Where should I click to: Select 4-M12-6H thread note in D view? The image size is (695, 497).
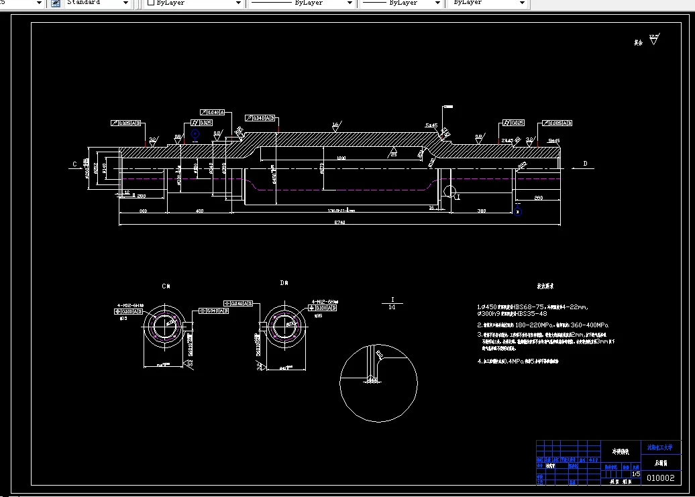(x=325, y=302)
